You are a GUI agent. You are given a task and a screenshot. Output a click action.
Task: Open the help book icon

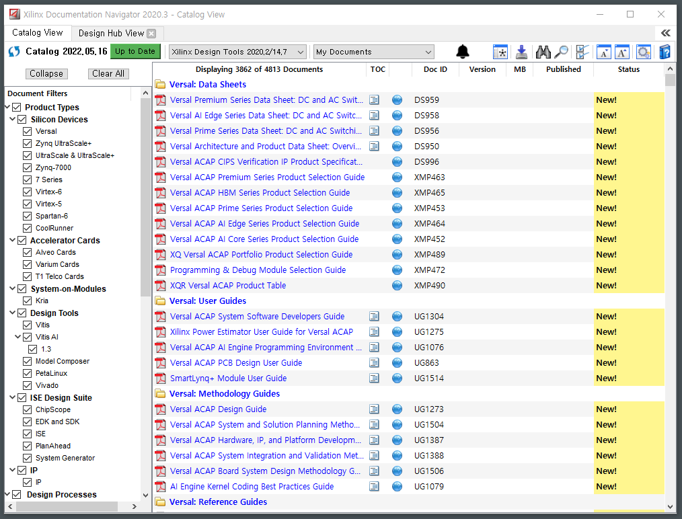664,52
